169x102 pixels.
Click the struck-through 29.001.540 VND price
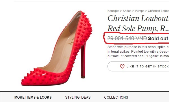point(127,38)
